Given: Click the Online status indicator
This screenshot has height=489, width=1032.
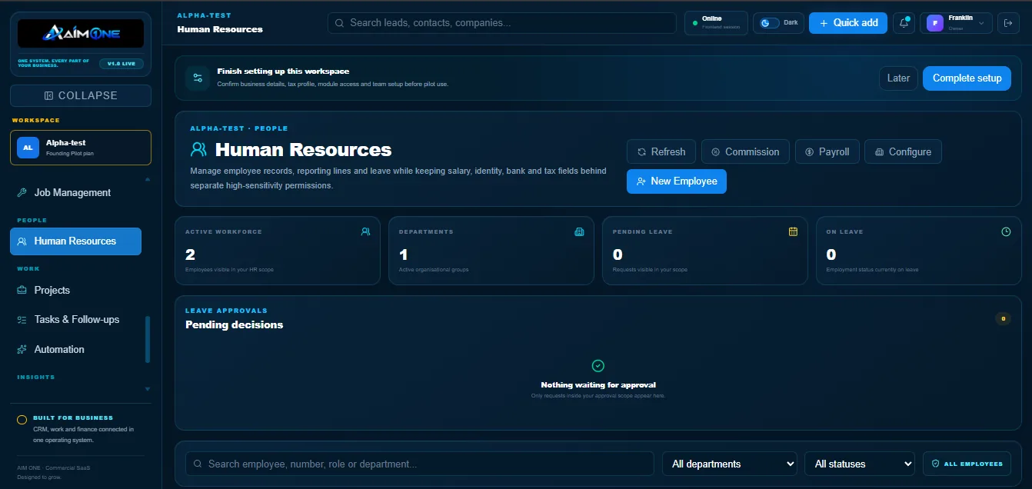Looking at the screenshot, I should click(x=716, y=23).
